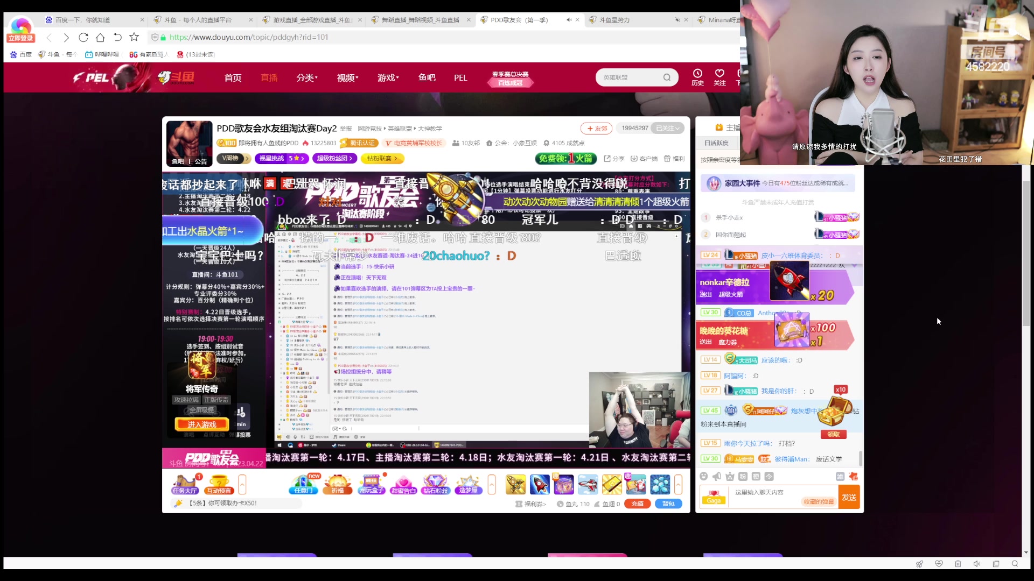
Task: Bookmark this page with the star icon
Action: point(134,37)
